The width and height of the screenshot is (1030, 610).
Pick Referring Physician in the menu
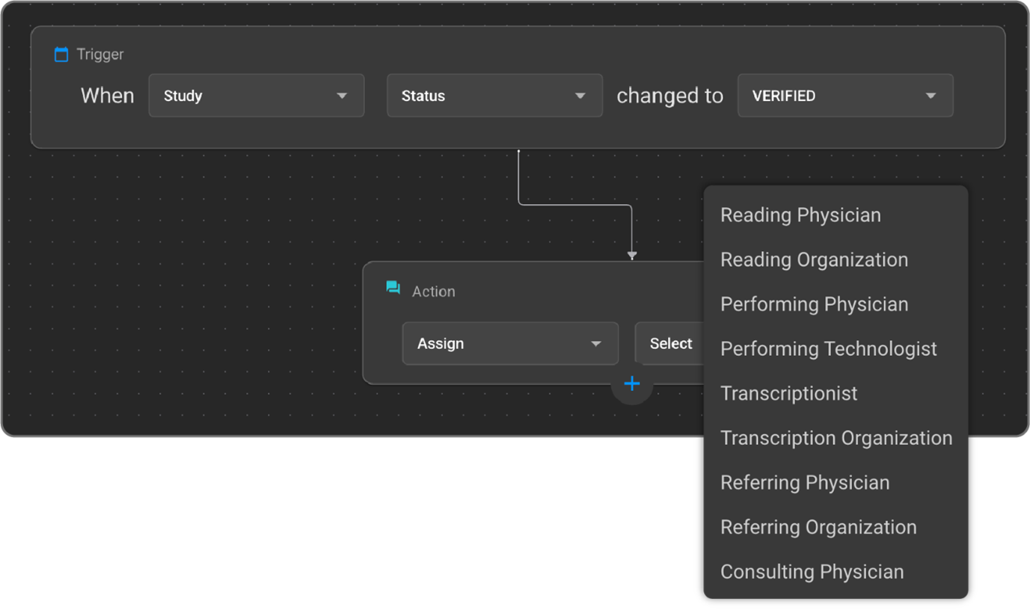point(805,483)
